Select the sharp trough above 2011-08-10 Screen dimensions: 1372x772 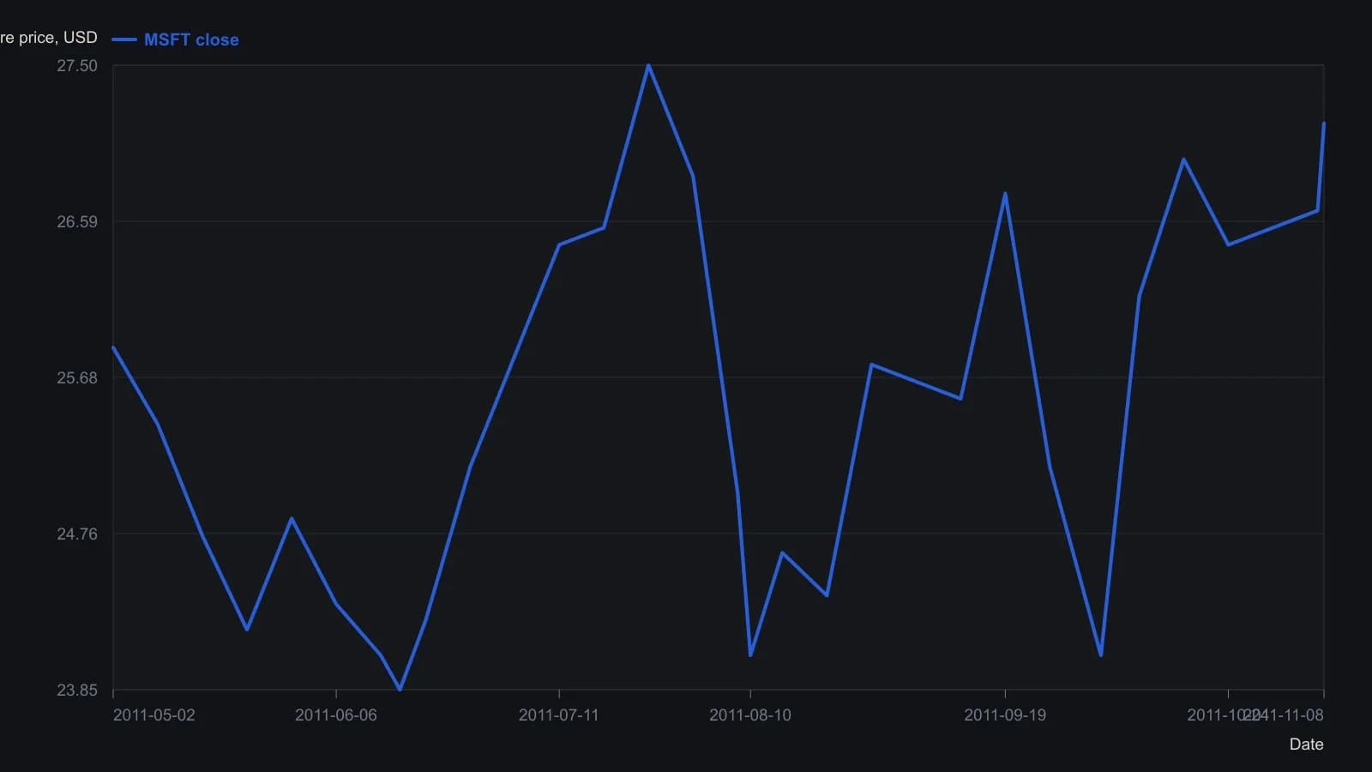click(750, 655)
